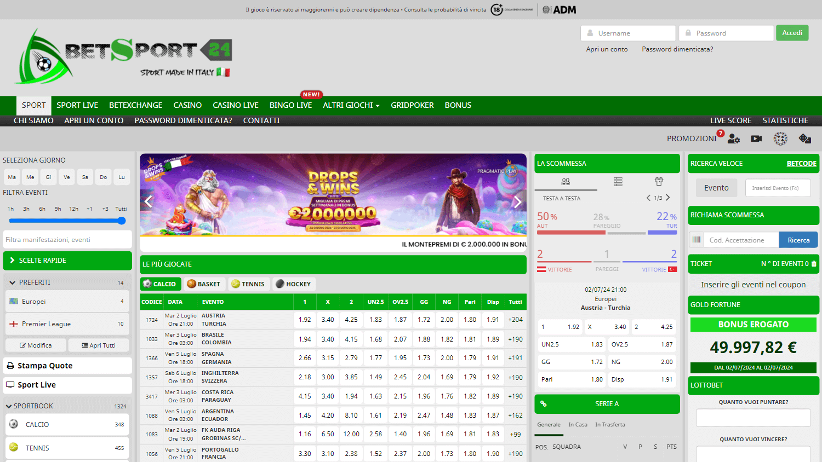Switch to the In Casa standings tab
The width and height of the screenshot is (822, 462).
pos(578,425)
